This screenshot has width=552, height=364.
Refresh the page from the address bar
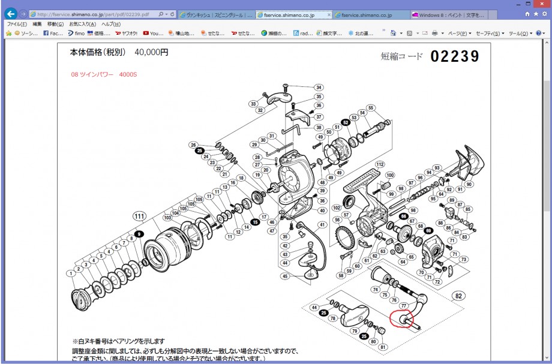172,14
